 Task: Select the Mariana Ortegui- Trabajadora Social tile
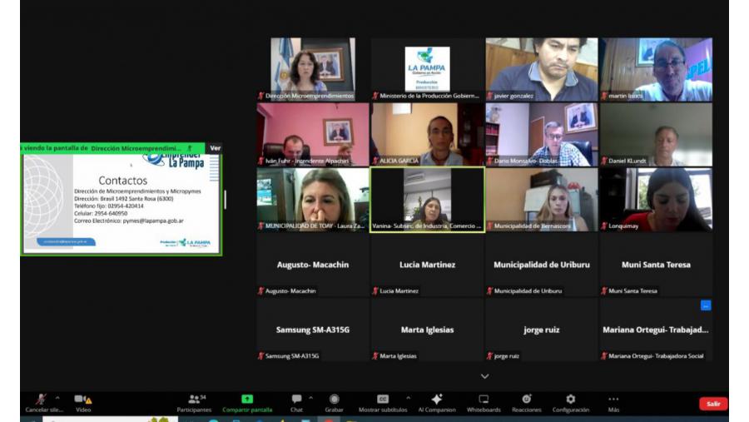pyautogui.click(x=656, y=330)
